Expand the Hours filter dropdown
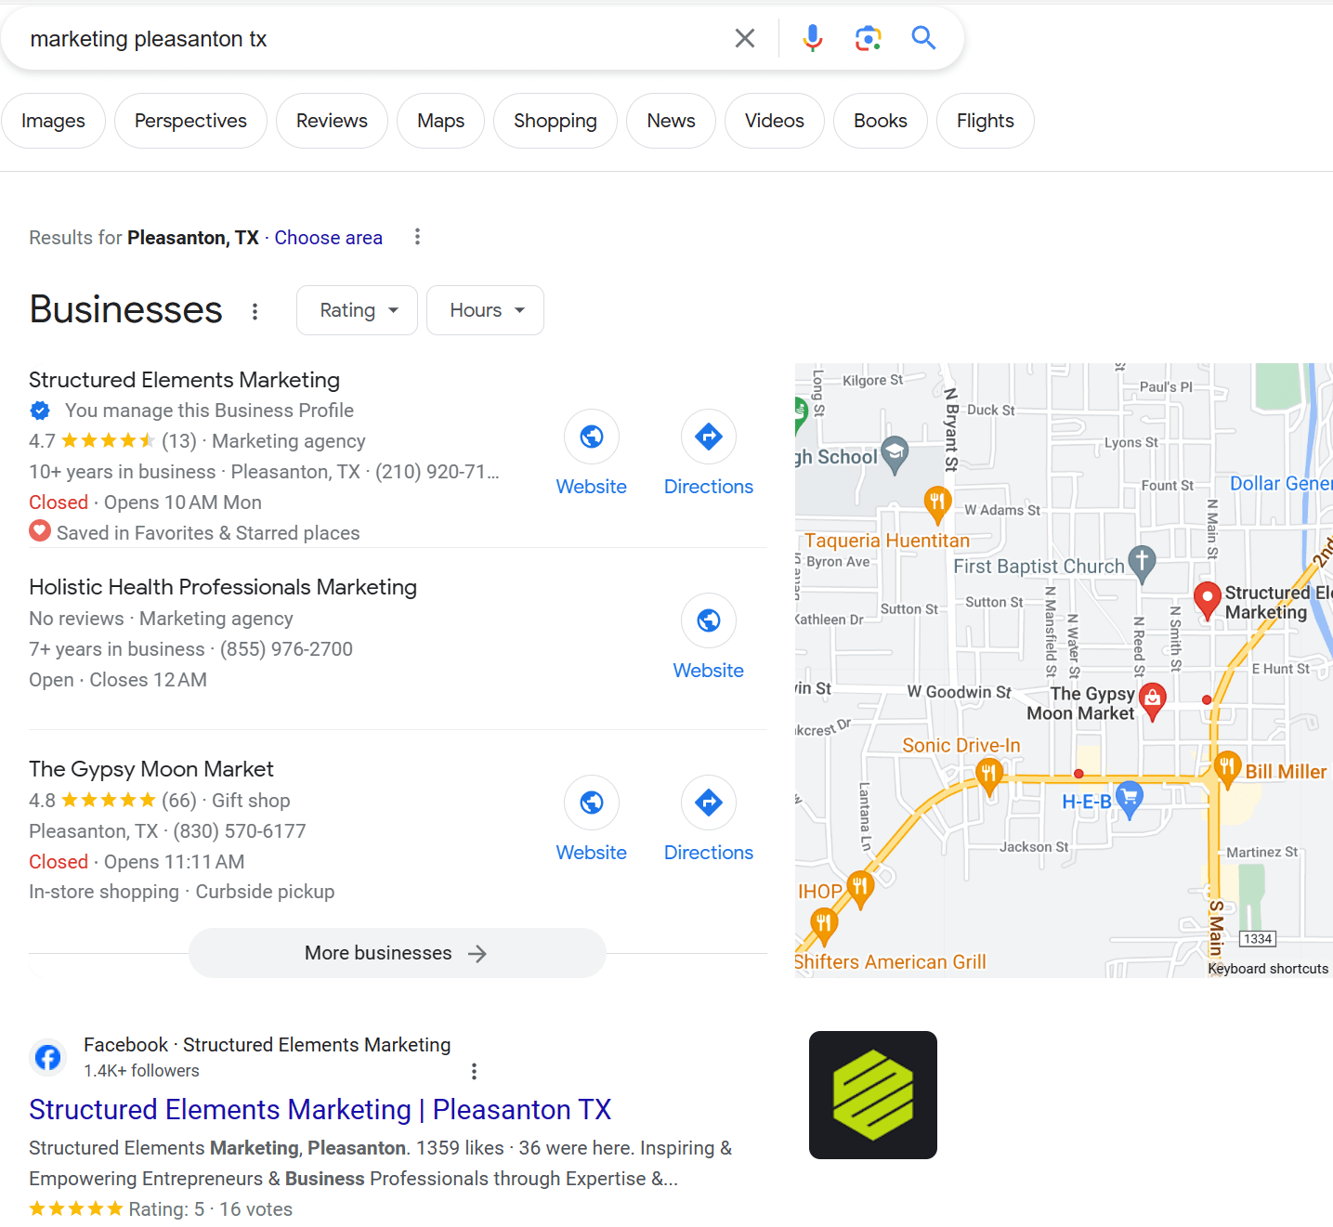 485,310
